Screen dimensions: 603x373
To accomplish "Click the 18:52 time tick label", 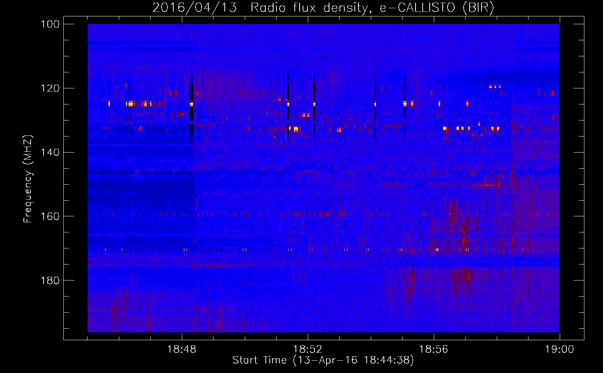I will 307,350.
